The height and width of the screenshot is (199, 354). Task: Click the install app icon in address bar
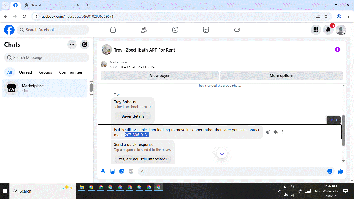318,16
